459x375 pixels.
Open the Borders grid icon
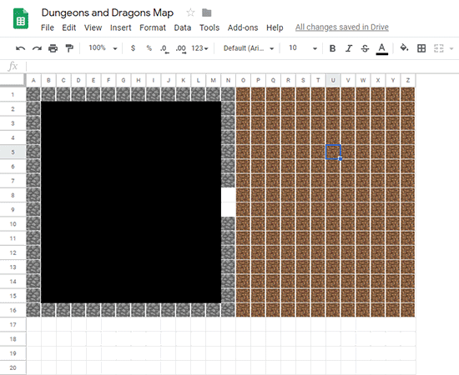coord(421,48)
